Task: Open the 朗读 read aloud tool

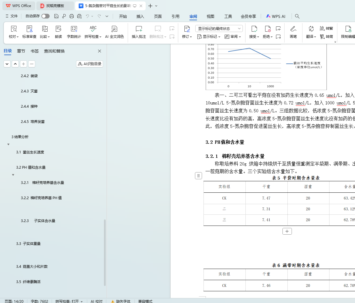Action: tap(58, 29)
